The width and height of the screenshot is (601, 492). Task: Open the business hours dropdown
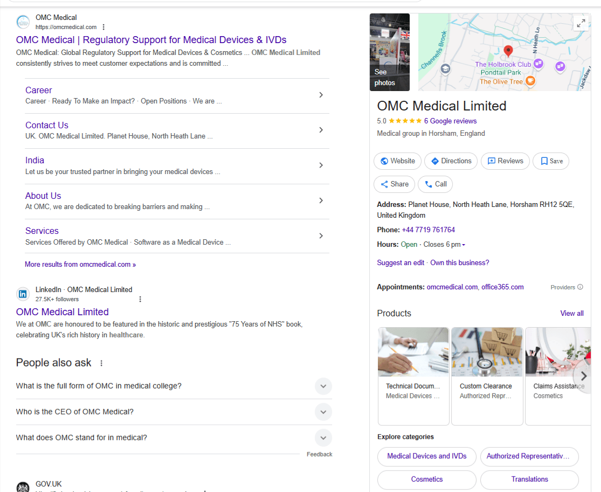464,245
